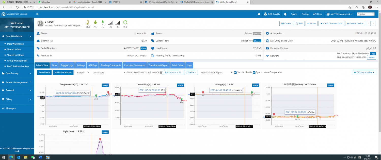
Task: Open the Orders button
Action: 286,23
